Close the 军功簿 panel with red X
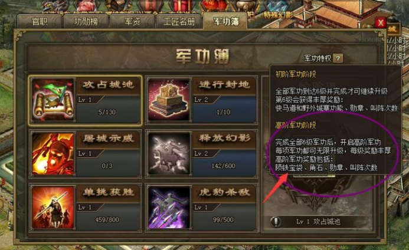The image size is (409, 250). pos(380,23)
